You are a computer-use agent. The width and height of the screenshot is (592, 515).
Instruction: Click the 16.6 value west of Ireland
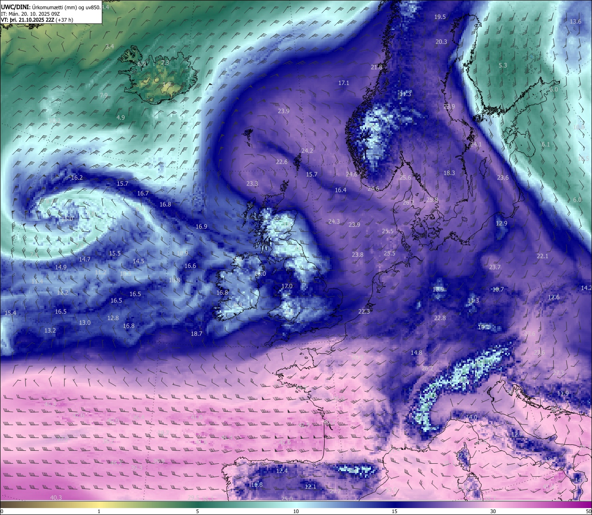click(190, 266)
